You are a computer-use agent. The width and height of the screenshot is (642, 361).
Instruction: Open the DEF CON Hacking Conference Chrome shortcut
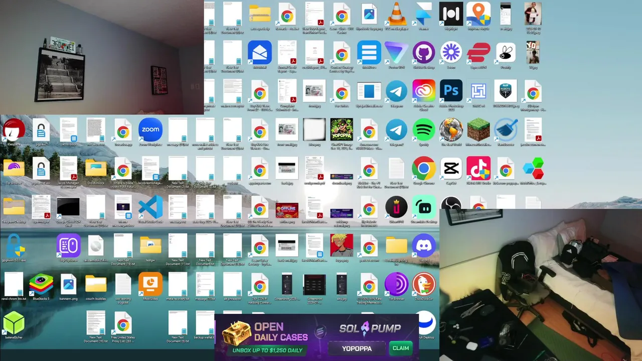tap(260, 284)
